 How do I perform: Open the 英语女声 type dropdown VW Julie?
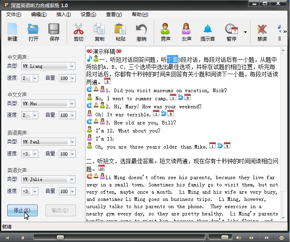coord(72,180)
